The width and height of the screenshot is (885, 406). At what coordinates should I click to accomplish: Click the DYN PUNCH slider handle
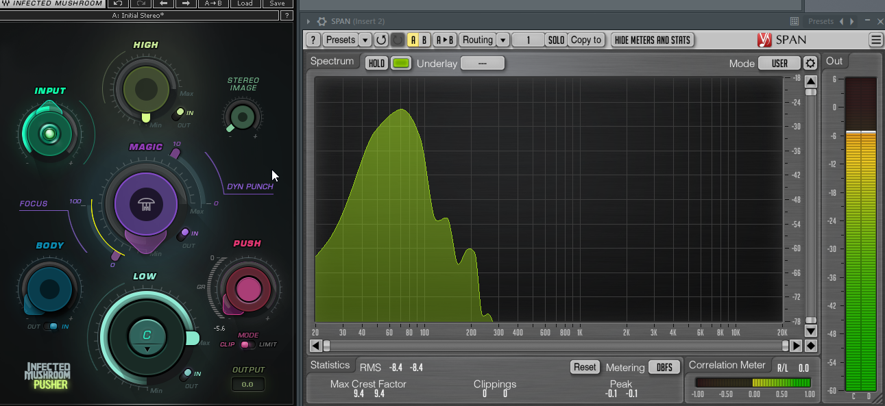[175, 154]
